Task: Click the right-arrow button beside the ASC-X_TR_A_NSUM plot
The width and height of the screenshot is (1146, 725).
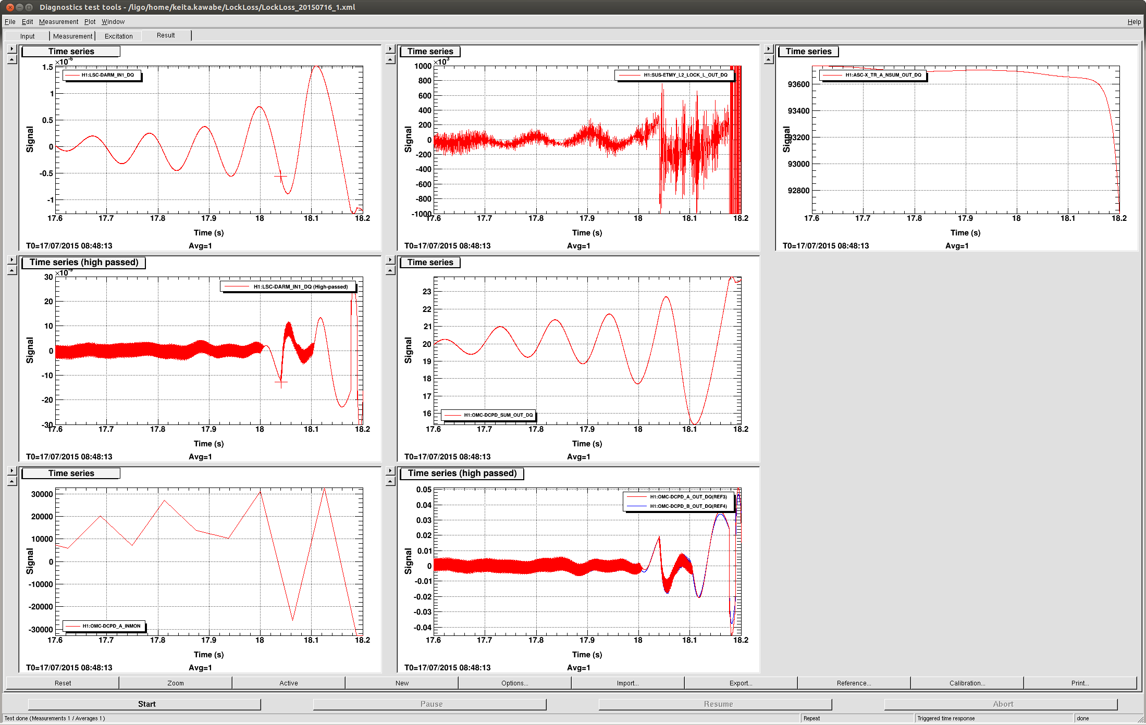Action: point(769,49)
